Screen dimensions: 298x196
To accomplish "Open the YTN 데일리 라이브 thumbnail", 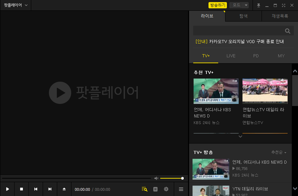I will 211,191.
